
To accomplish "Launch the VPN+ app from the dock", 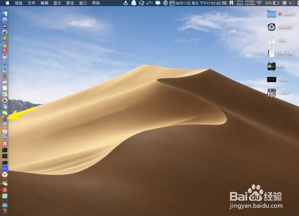I will click(5, 169).
